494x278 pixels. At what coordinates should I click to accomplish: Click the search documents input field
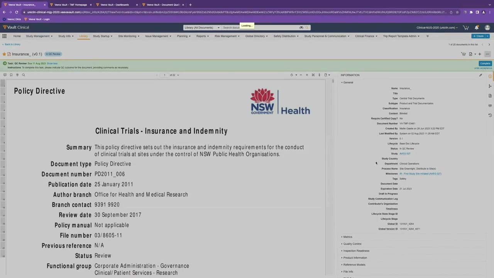click(x=261, y=27)
